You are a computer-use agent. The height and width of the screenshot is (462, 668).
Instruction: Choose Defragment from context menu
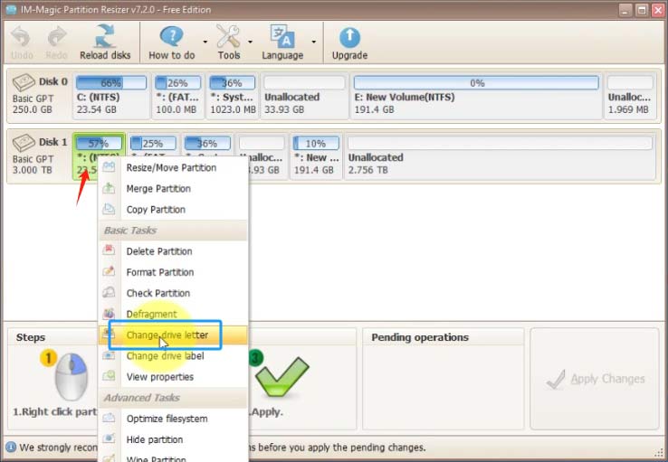tap(173, 314)
